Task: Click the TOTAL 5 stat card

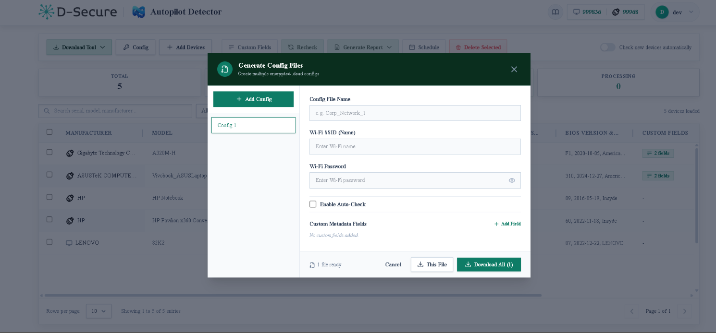Action: 120,82
